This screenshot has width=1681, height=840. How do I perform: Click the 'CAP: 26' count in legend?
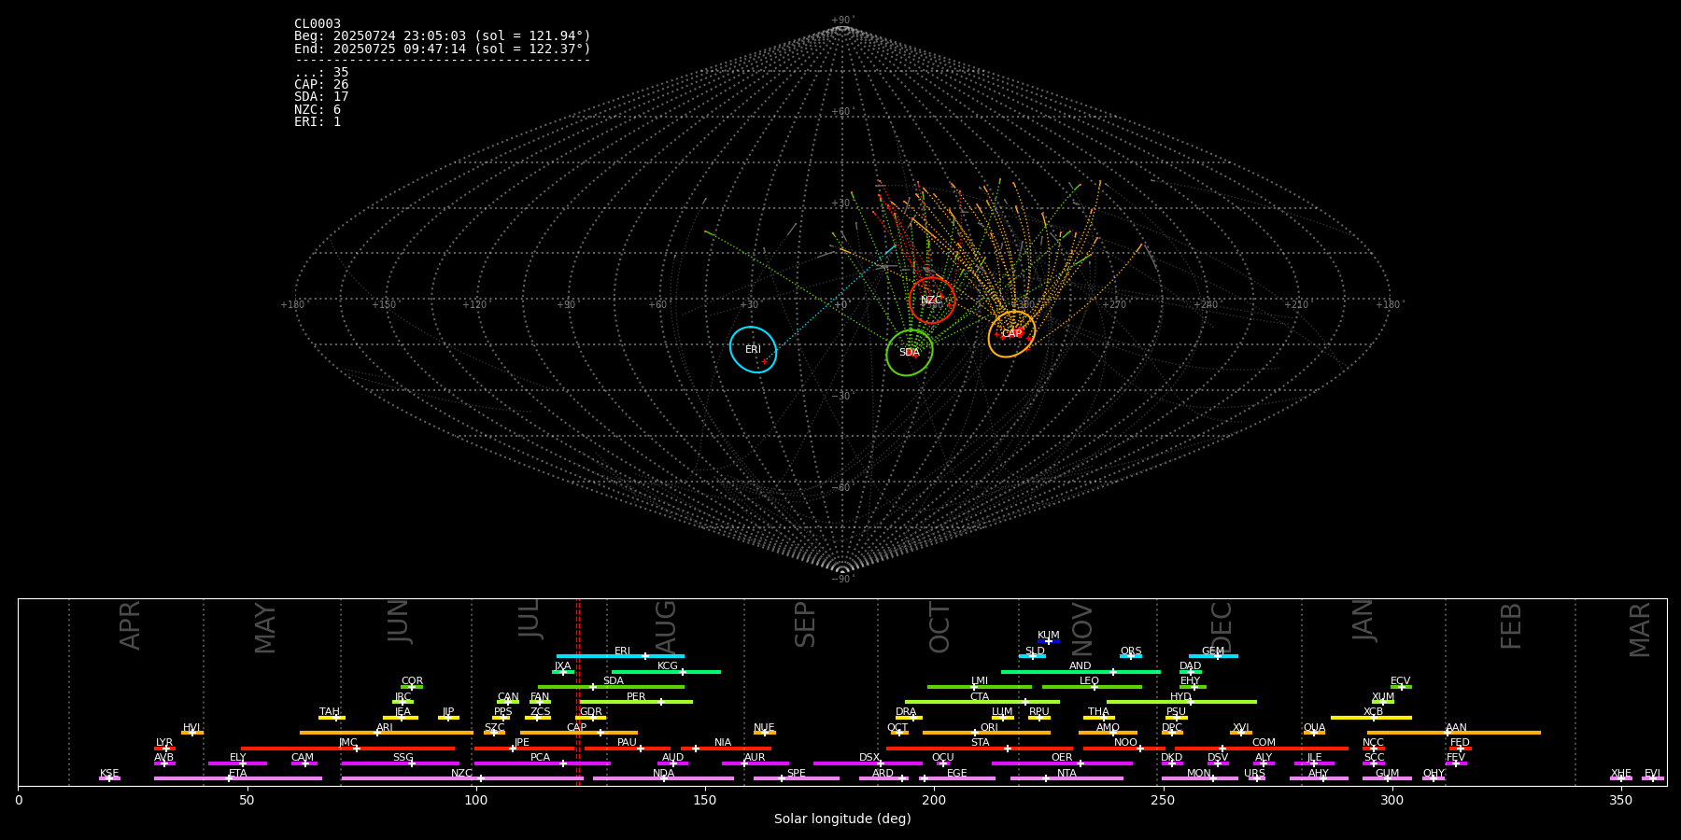[321, 85]
